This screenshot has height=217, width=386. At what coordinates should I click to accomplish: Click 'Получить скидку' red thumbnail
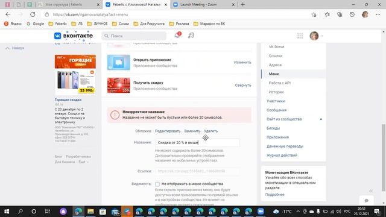119,86
